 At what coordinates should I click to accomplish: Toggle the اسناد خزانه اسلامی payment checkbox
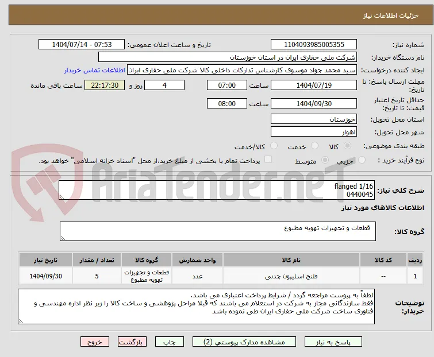tap(268, 160)
